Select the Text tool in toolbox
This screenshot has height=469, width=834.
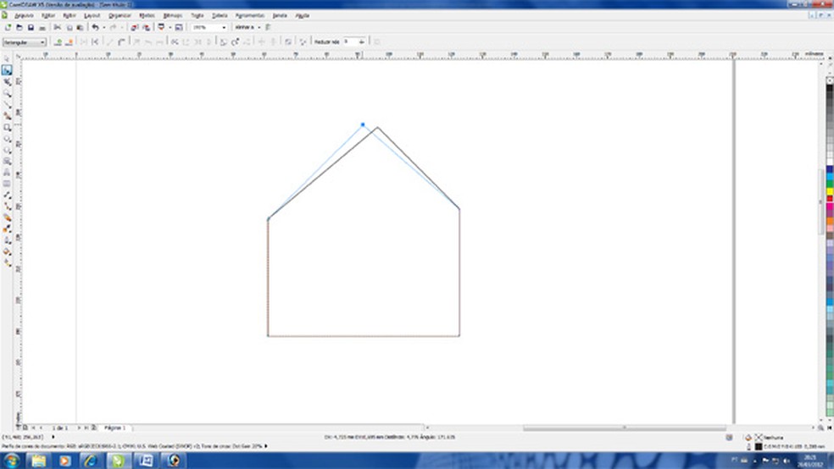7,172
